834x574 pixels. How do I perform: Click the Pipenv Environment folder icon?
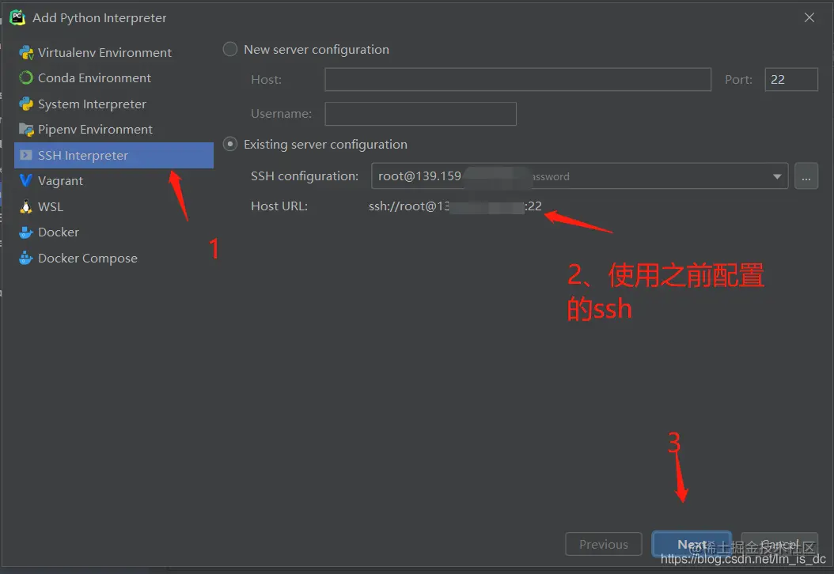(x=26, y=130)
